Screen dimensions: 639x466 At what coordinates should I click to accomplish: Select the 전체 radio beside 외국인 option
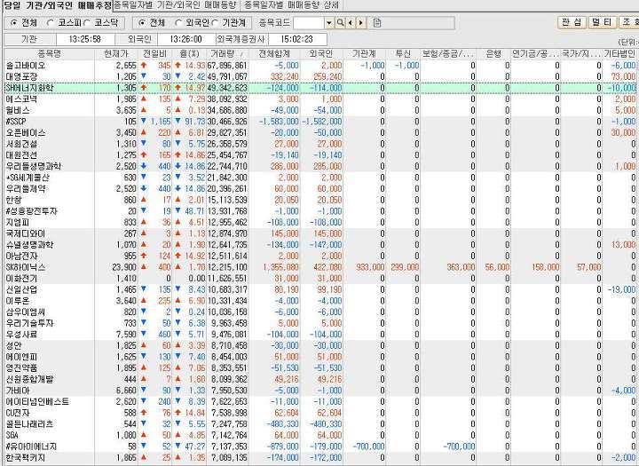click(142, 23)
